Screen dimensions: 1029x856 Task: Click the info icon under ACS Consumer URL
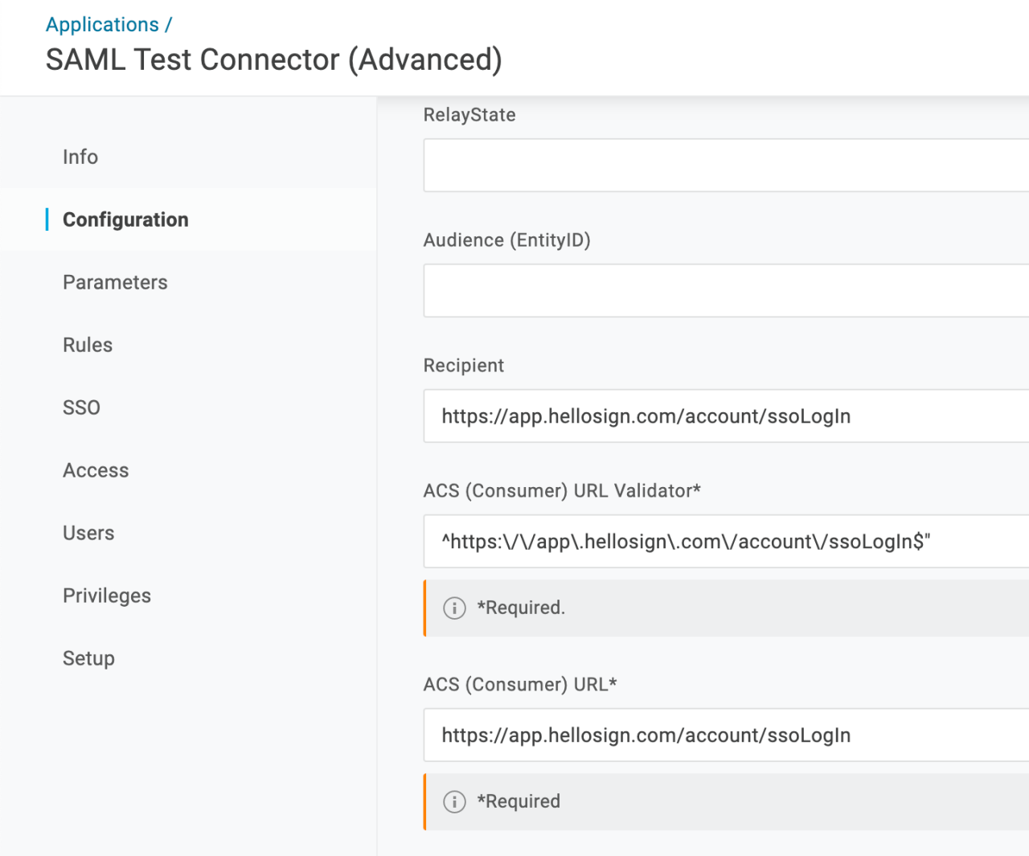tap(454, 801)
